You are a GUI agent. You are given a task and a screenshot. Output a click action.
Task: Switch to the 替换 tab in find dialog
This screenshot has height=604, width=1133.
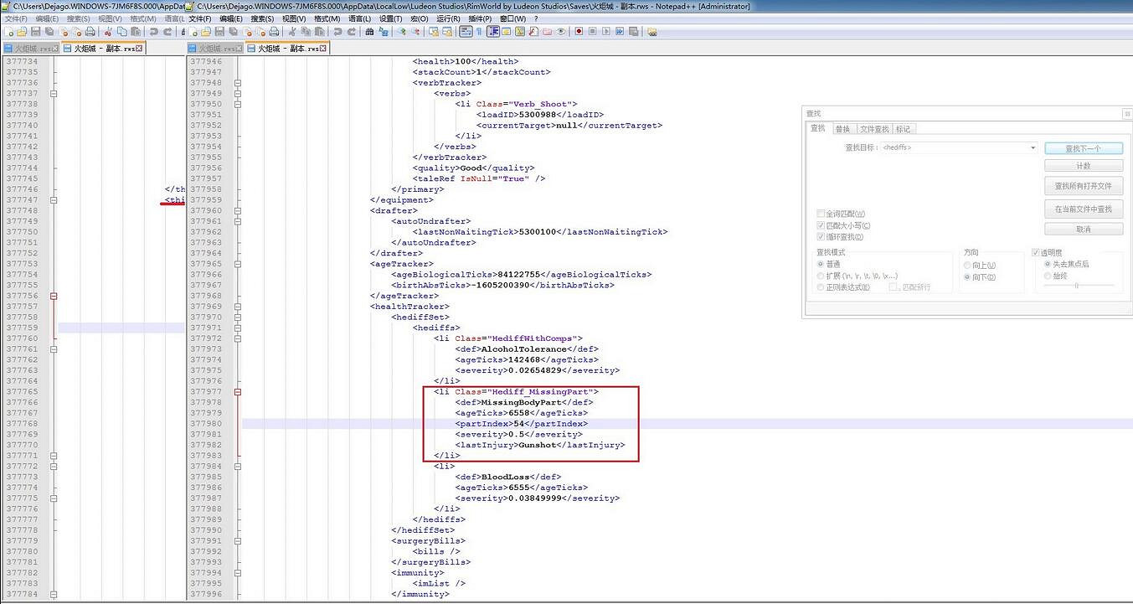pos(842,129)
